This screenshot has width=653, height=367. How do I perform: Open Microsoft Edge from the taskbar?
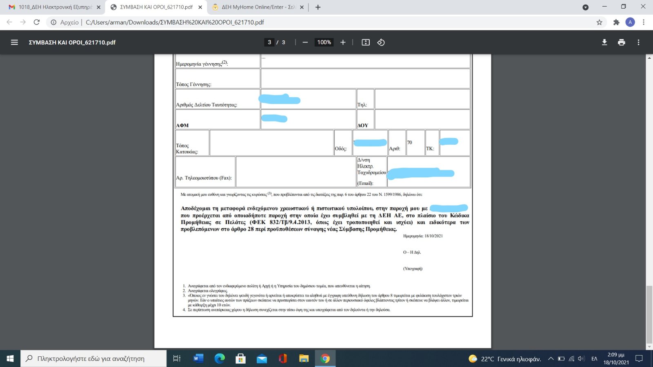[x=220, y=358]
